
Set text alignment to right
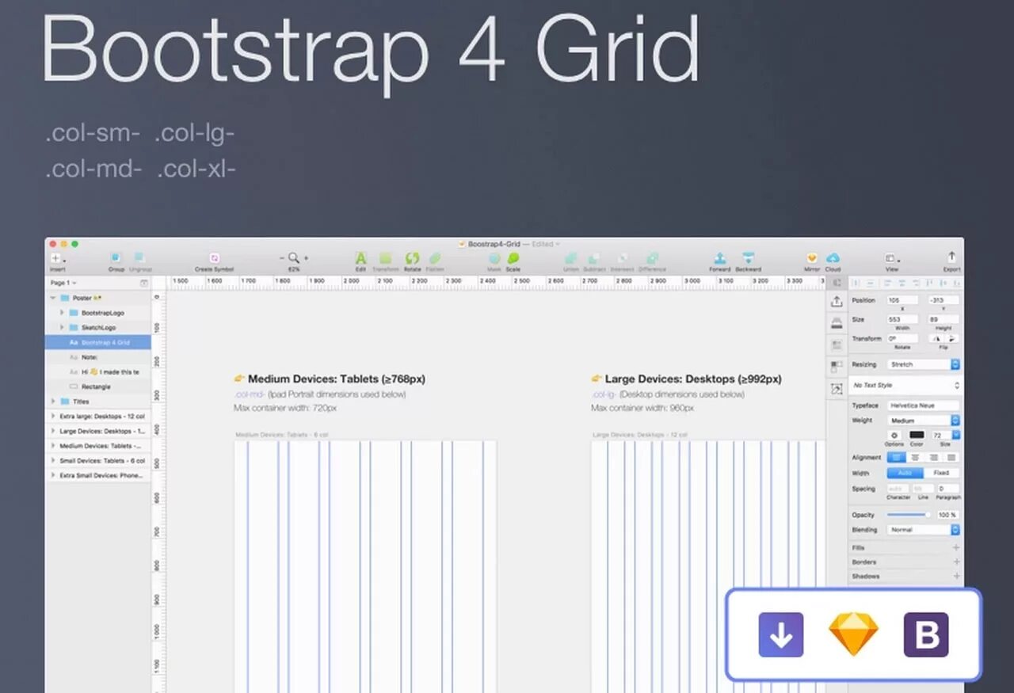(933, 457)
